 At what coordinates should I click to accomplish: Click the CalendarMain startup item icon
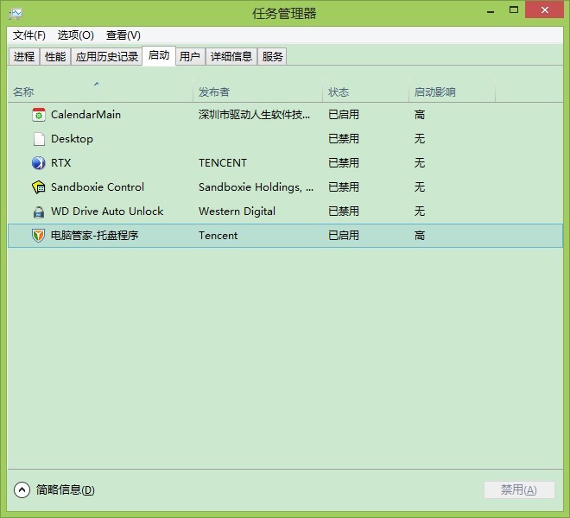38,115
